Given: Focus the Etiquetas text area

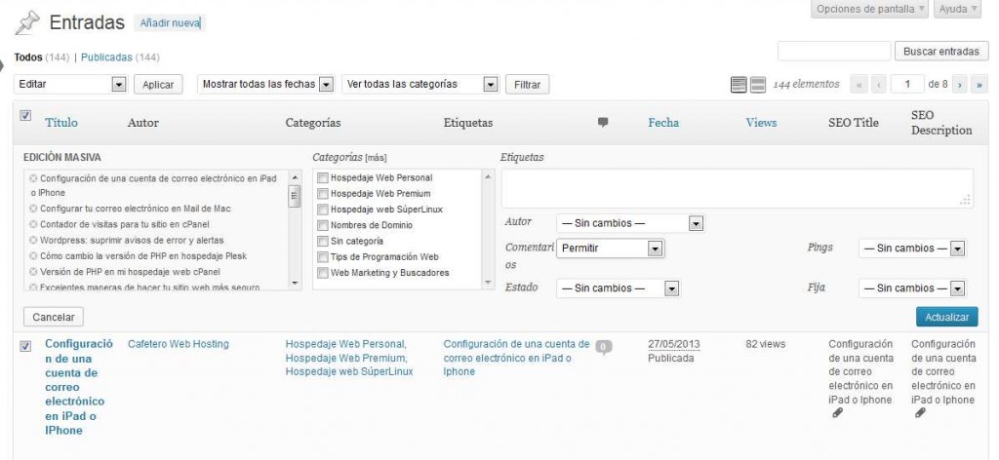Looking at the screenshot, I should tap(738, 188).
